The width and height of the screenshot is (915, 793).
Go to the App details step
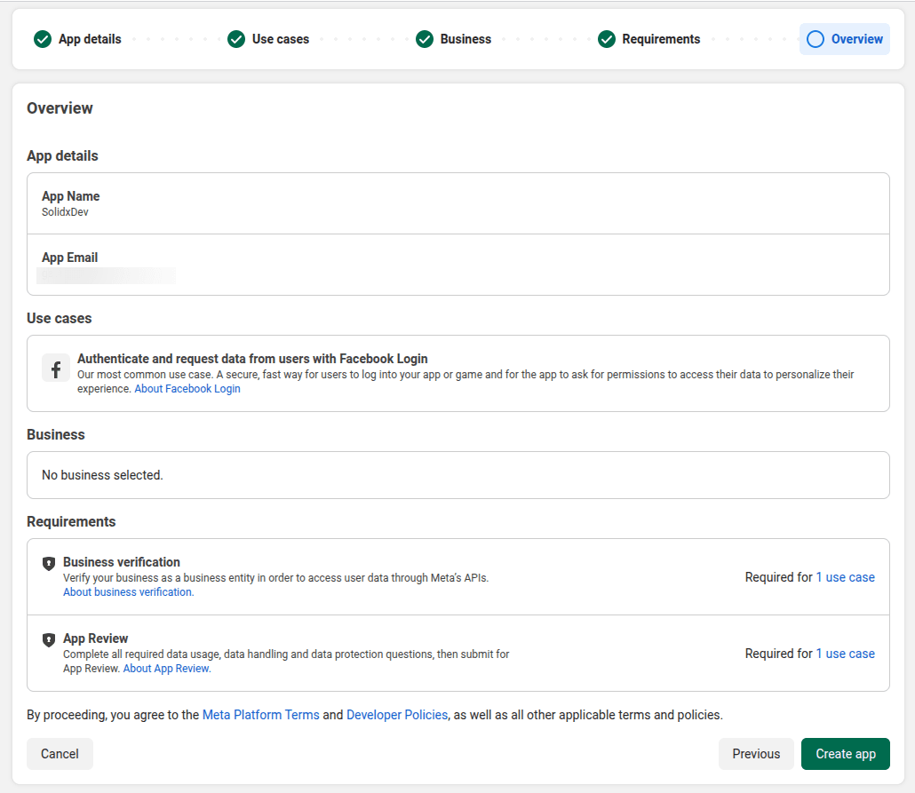(90, 39)
